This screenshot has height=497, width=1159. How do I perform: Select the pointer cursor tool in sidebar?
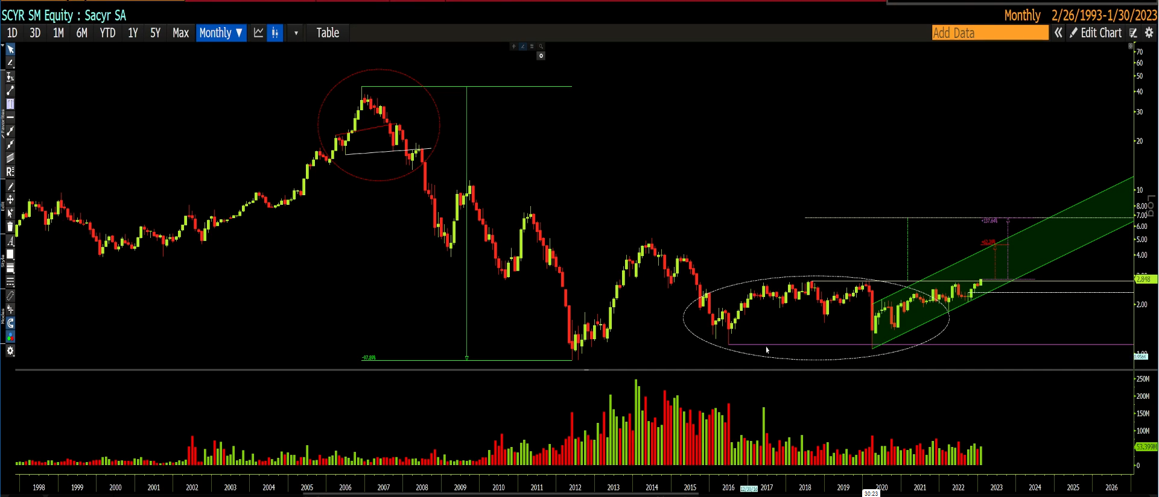pos(10,49)
